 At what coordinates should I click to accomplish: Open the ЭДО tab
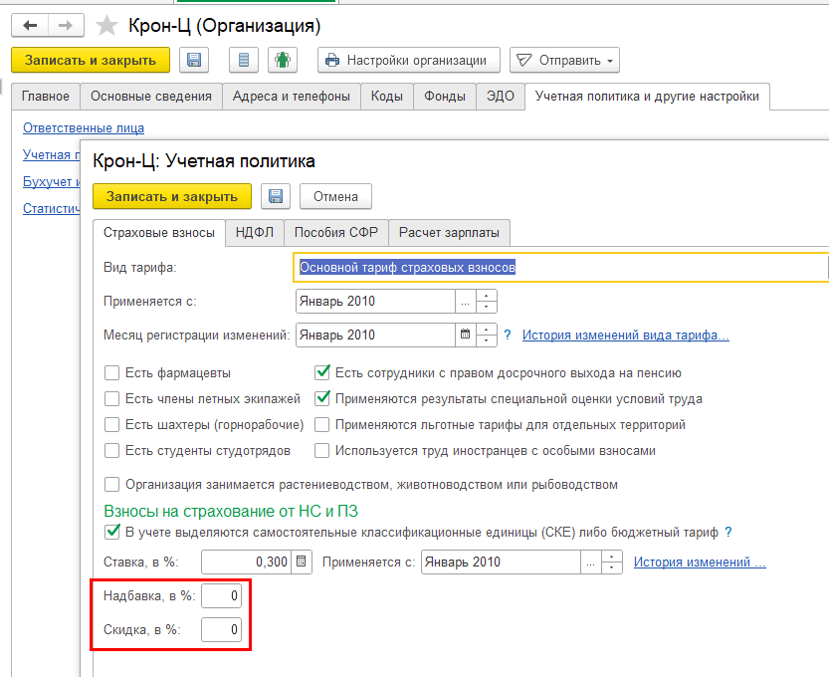[501, 97]
